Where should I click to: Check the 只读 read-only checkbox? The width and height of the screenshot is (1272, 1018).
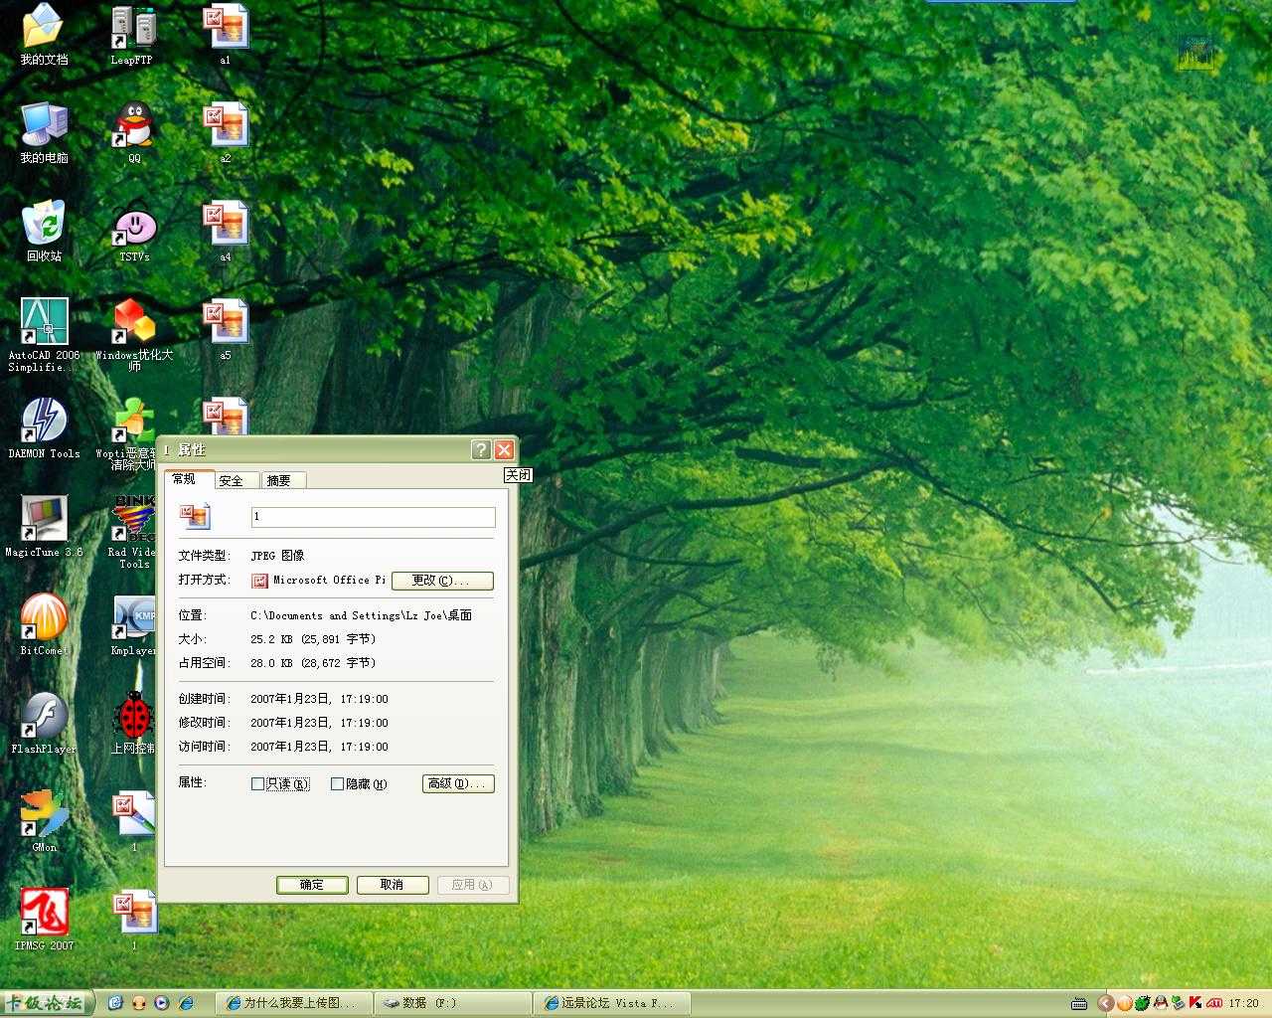click(257, 784)
